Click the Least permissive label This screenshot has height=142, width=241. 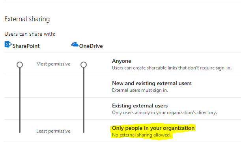(53, 131)
